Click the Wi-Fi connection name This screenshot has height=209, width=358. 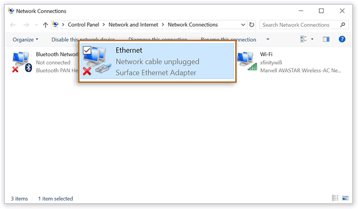click(x=266, y=55)
